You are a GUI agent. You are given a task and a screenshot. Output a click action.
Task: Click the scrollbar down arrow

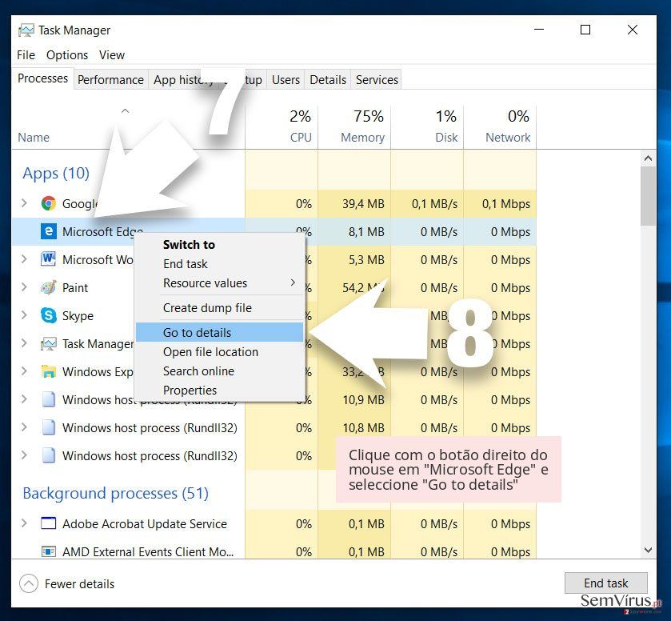coord(648,551)
